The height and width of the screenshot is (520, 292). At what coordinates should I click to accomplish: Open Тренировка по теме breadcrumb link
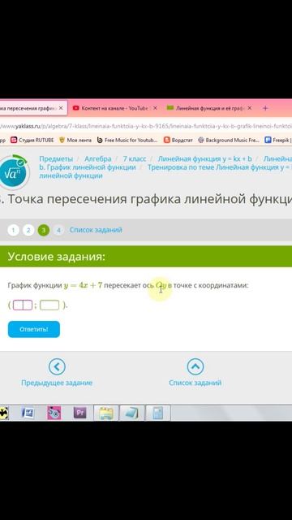point(220,167)
